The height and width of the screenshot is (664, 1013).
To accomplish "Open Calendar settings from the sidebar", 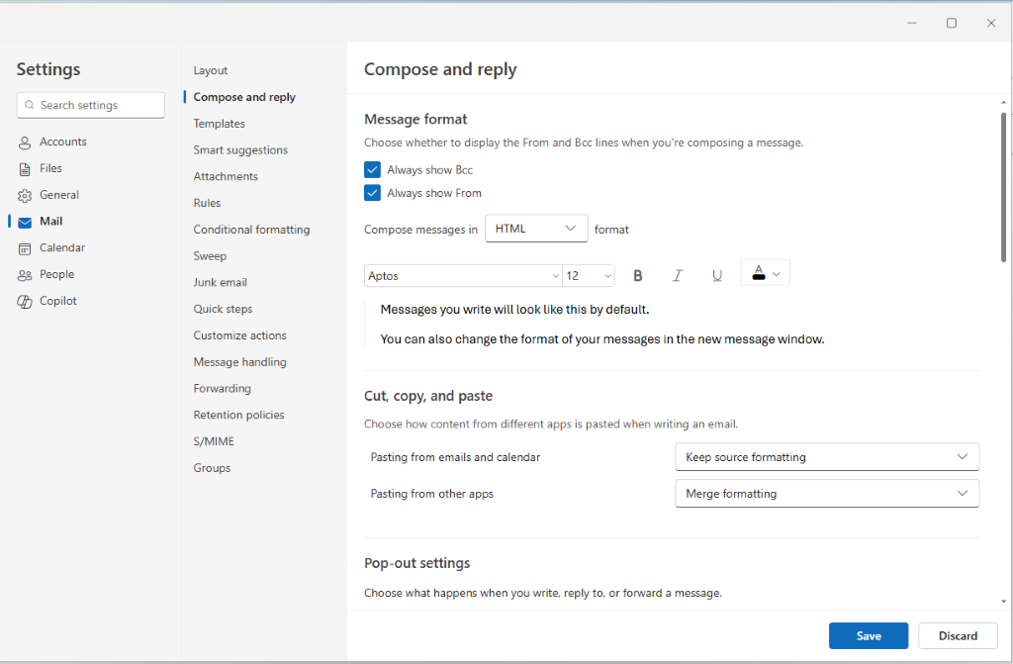I will (x=24, y=247).
